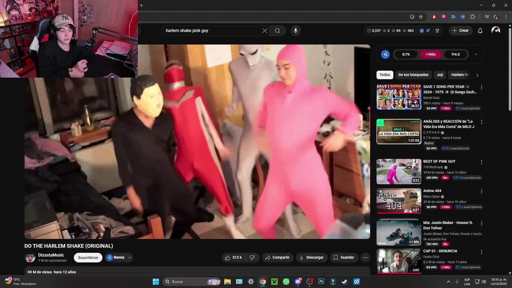Click the Harlem Shake video player
Screen dimensions: 512x288
click(x=197, y=142)
